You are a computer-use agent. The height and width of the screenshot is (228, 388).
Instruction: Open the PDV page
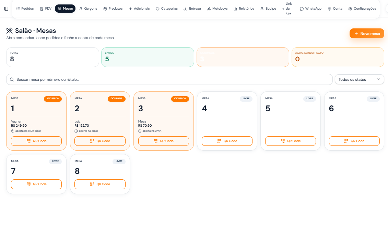coord(46,9)
